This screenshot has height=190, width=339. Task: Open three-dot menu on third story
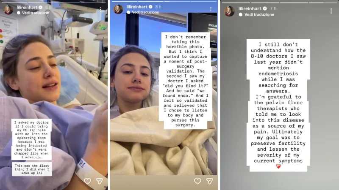(x=331, y=11)
